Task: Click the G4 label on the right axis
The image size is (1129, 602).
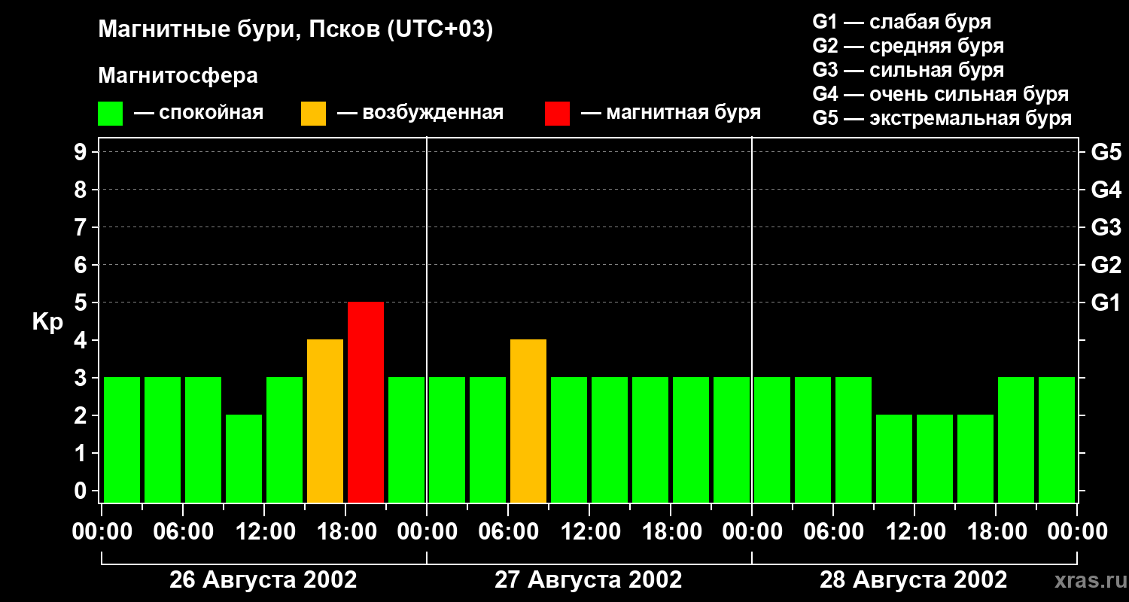Action: [1106, 190]
